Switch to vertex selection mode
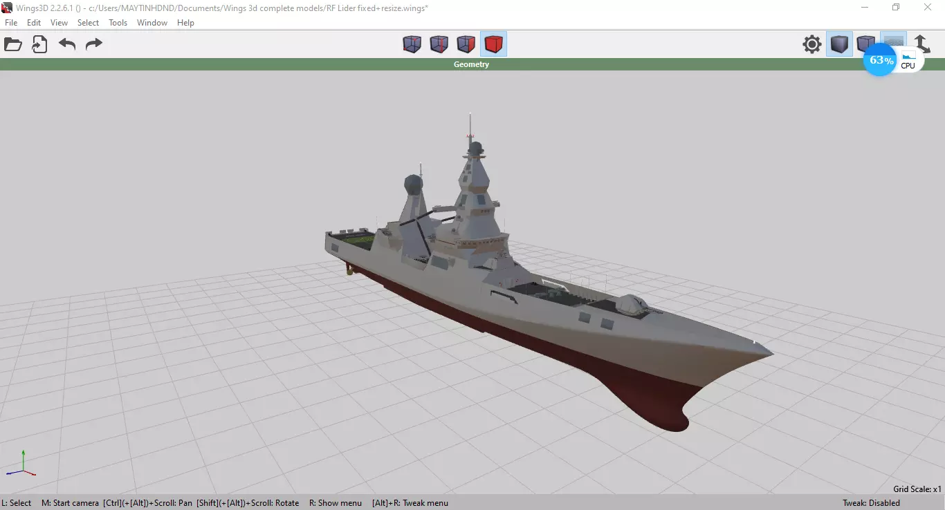This screenshot has height=510, width=945. pos(412,44)
